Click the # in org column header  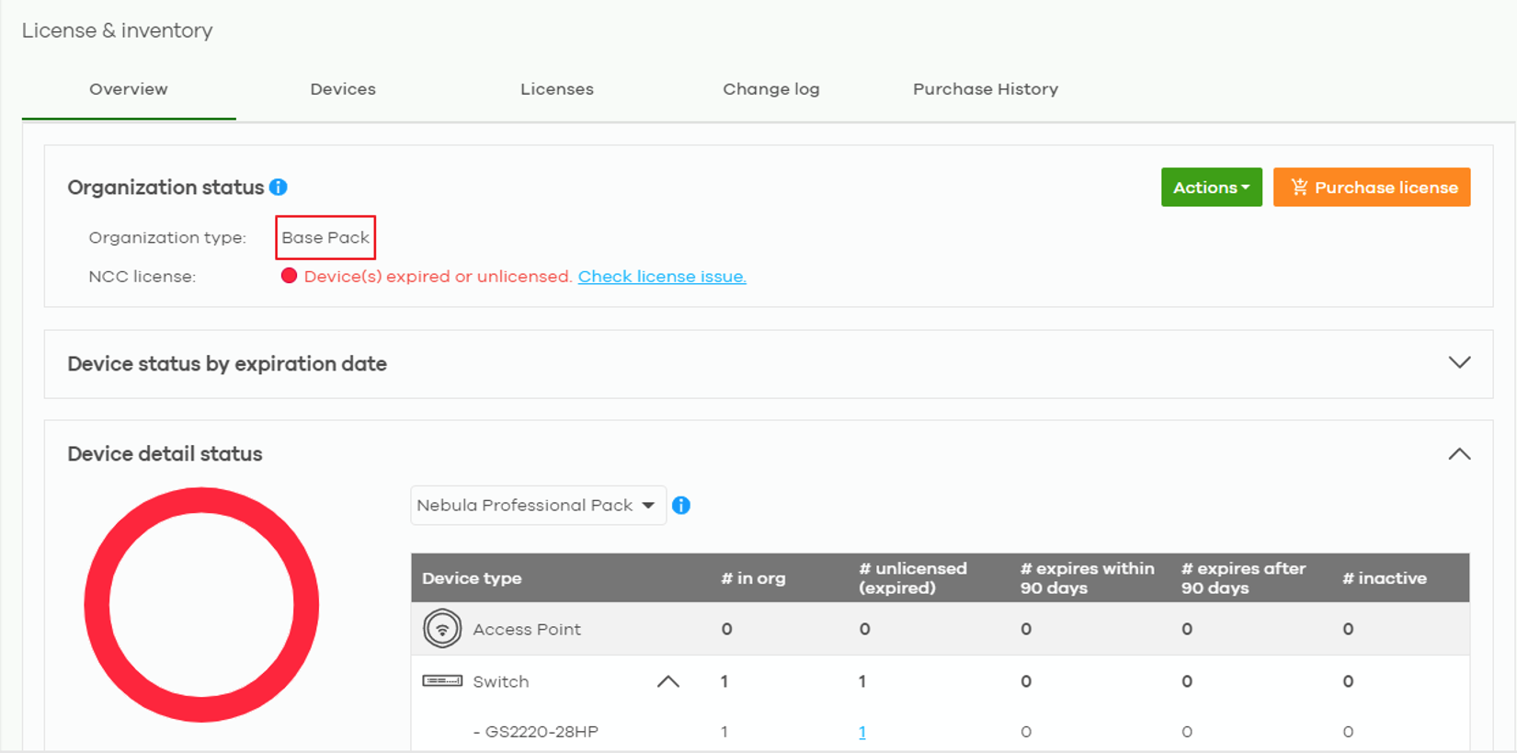(753, 578)
